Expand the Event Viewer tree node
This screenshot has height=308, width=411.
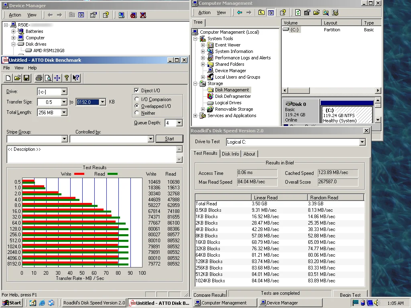(x=203, y=45)
